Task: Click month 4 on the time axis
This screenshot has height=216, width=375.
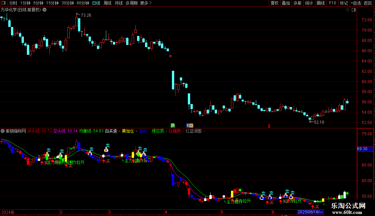Action: (166, 212)
